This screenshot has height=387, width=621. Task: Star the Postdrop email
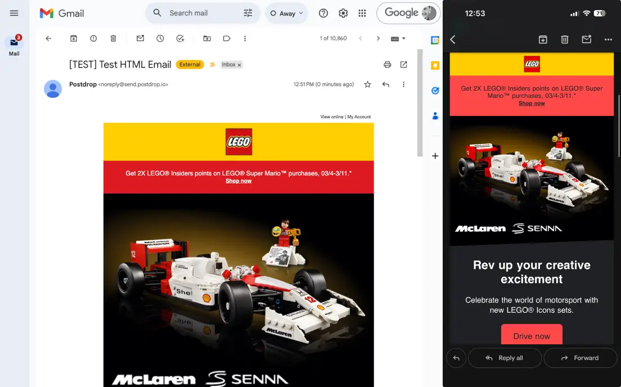pos(367,84)
